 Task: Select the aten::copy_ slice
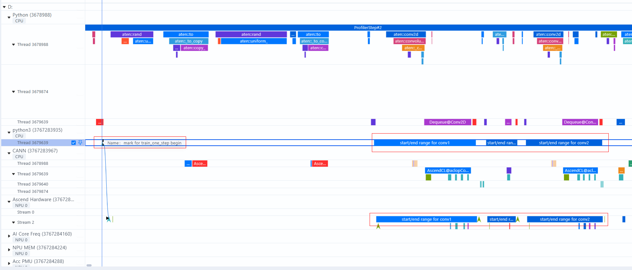pos(194,48)
